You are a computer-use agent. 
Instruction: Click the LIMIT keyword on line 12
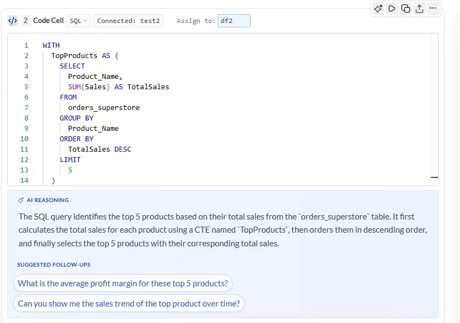70,160
